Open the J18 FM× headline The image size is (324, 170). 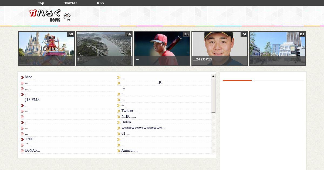click(x=32, y=100)
